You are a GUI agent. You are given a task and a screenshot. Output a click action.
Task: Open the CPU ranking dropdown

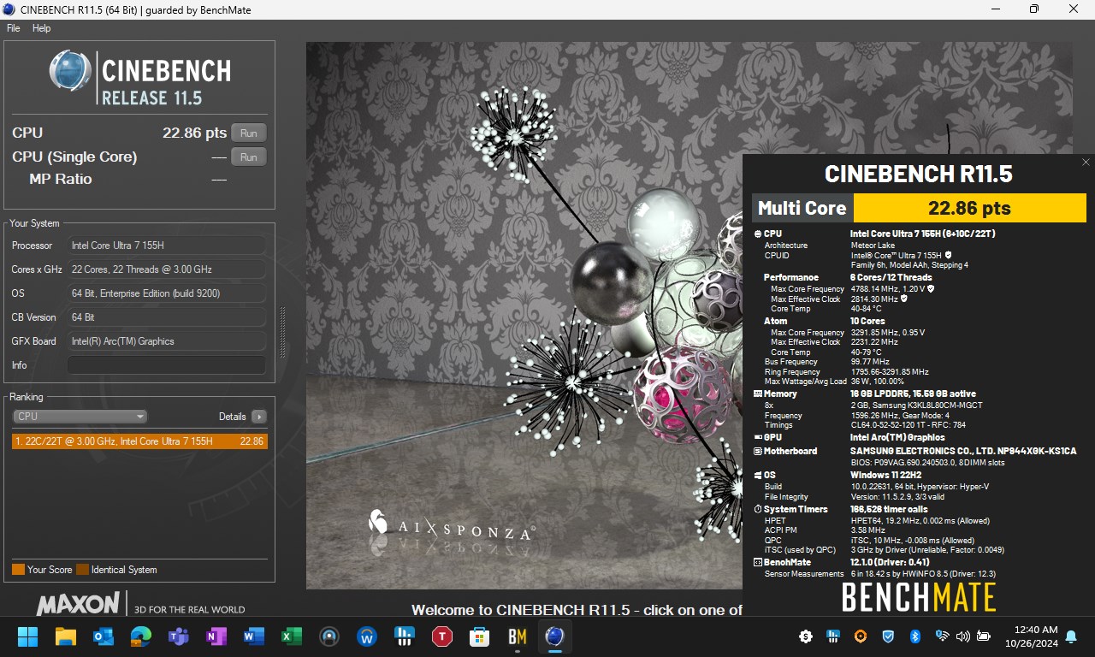pyautogui.click(x=80, y=417)
